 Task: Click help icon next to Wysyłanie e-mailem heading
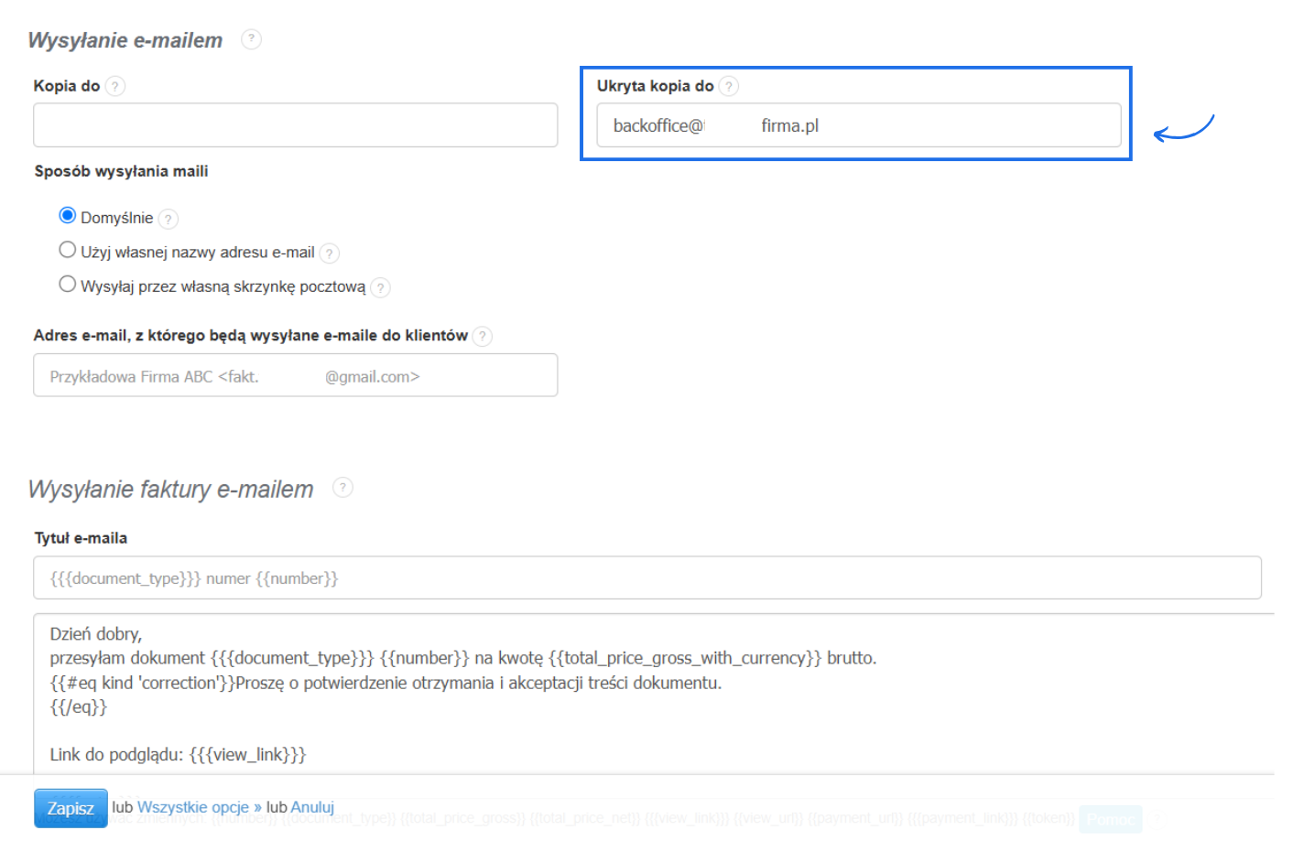point(251,39)
